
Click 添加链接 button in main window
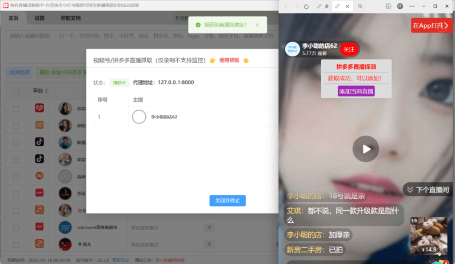[x=19, y=72]
